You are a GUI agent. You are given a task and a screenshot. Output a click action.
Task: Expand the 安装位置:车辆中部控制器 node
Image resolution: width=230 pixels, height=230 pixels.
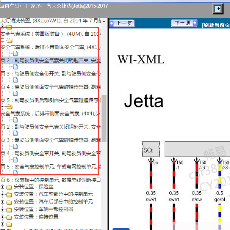click(x=2, y=210)
